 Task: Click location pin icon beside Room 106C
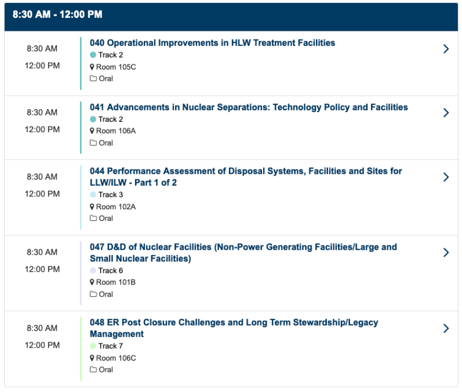[92, 358]
